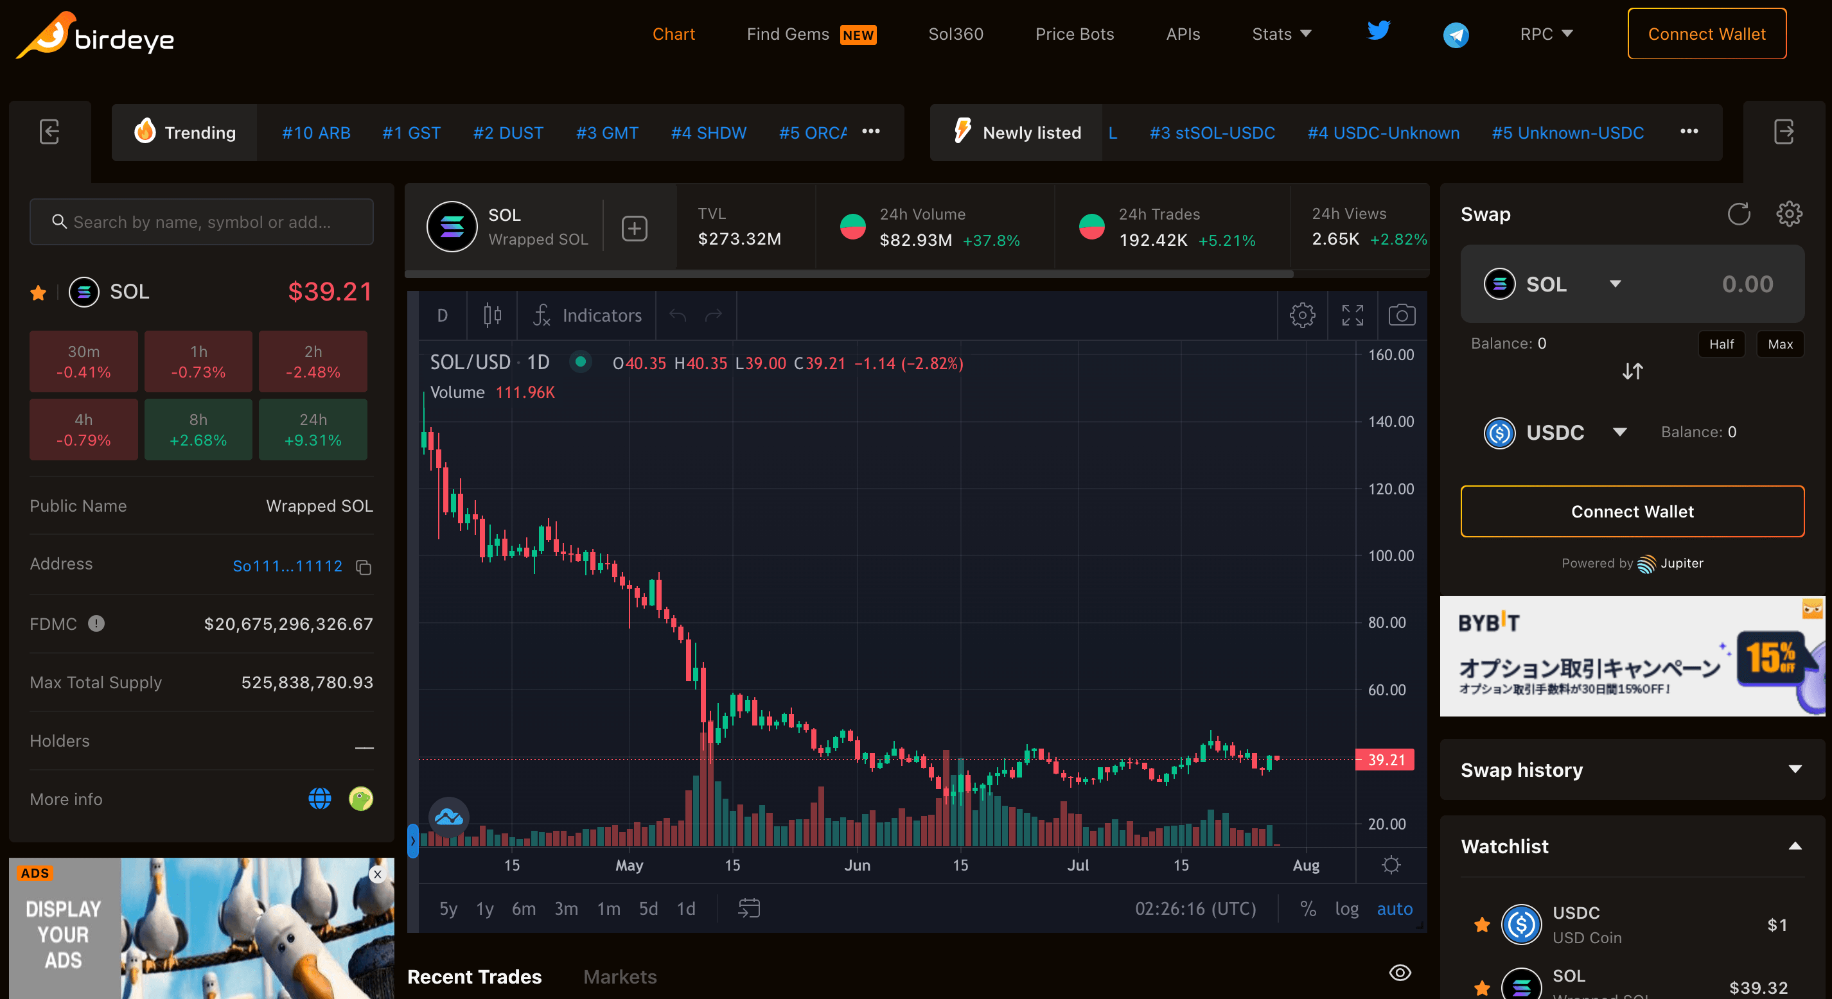The image size is (1832, 999).
Task: Show more Trending tokens
Action: pyautogui.click(x=870, y=132)
